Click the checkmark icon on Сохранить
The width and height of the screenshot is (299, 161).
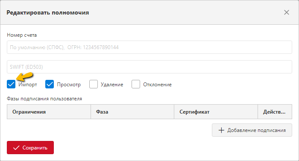point(16,148)
